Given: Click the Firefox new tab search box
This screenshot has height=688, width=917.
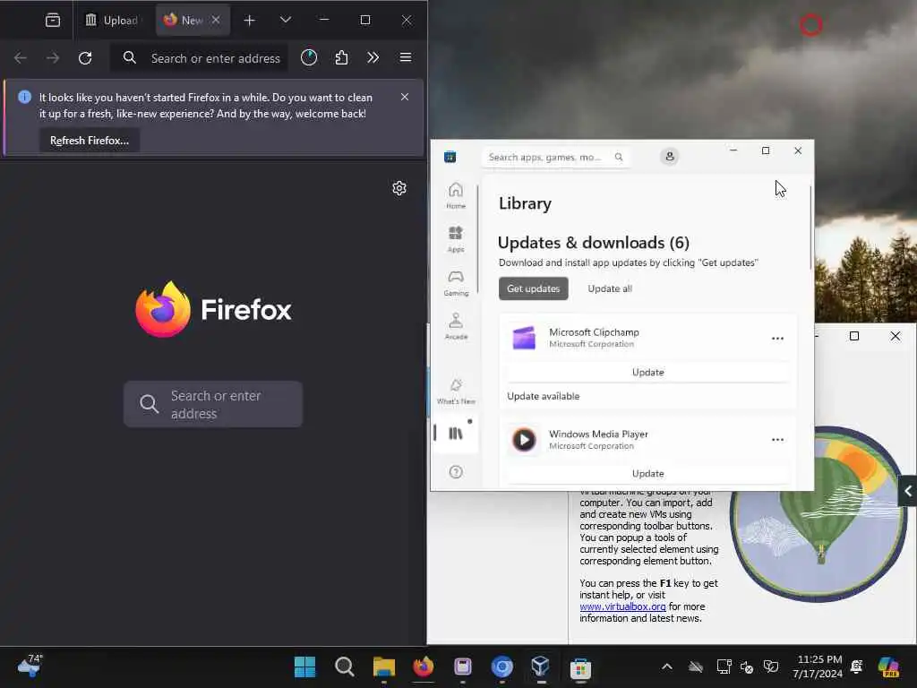Looking at the screenshot, I should pyautogui.click(x=213, y=404).
